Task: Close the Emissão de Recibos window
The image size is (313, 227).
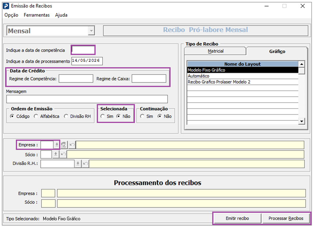Action: coord(303,6)
